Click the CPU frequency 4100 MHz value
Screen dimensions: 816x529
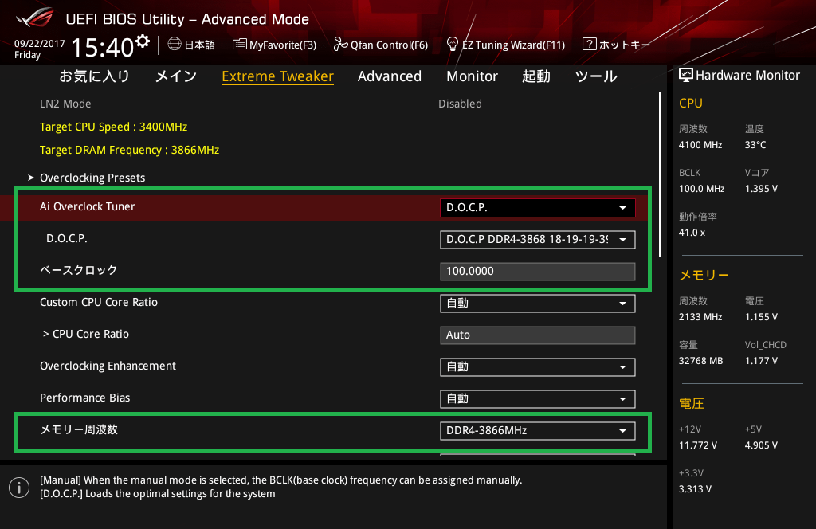700,145
